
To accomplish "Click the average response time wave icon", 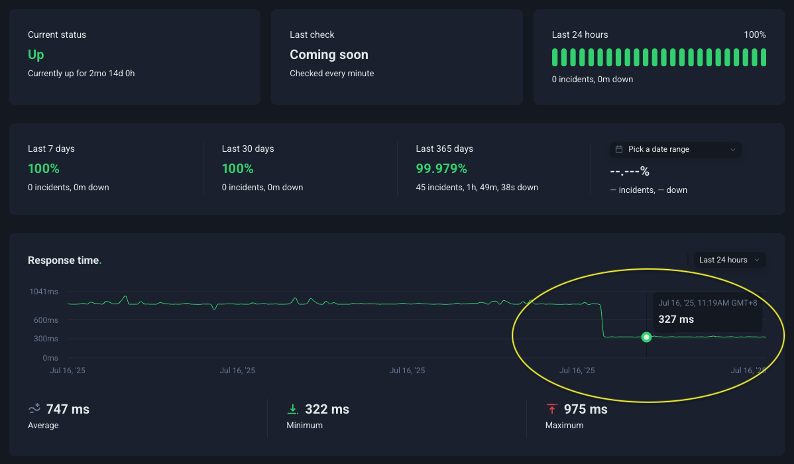I will coord(34,409).
